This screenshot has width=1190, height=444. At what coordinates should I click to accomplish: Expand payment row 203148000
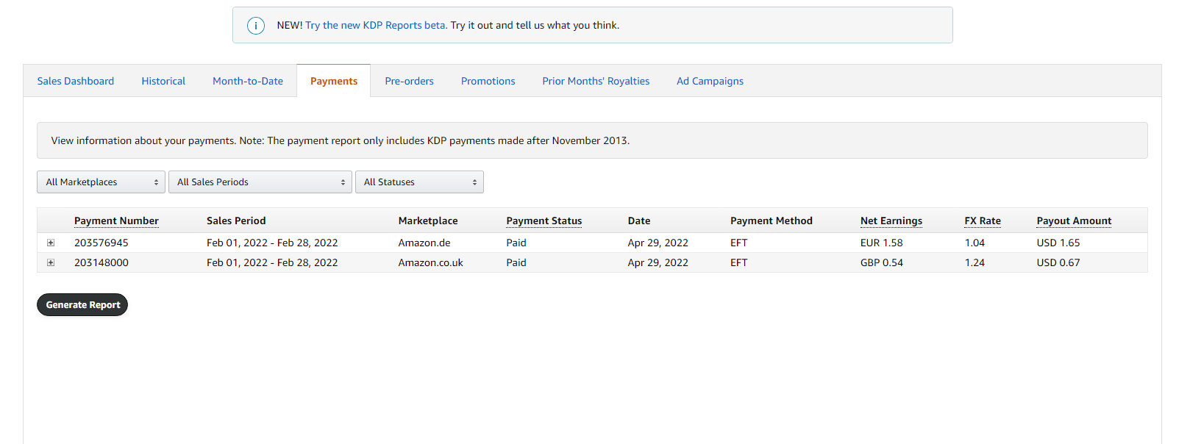[51, 262]
